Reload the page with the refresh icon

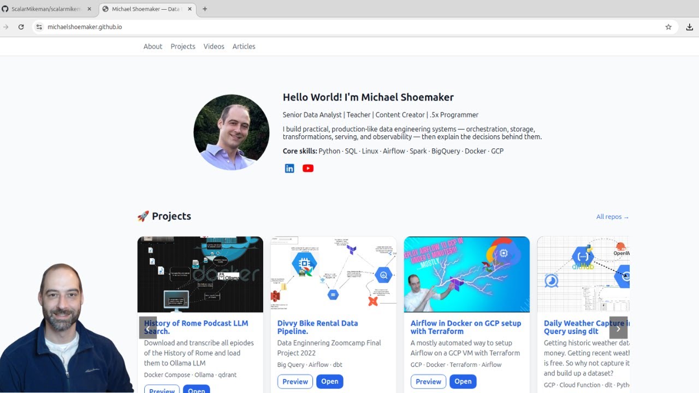[21, 27]
